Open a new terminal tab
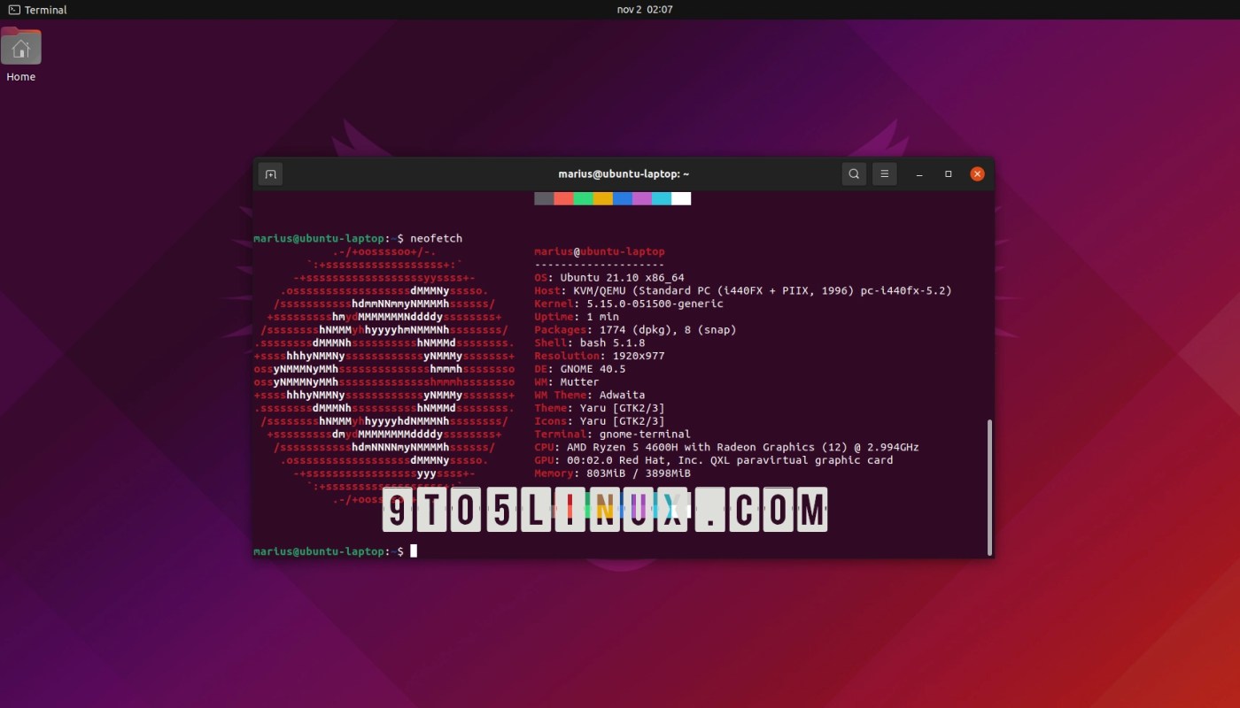1240x708 pixels. (270, 174)
